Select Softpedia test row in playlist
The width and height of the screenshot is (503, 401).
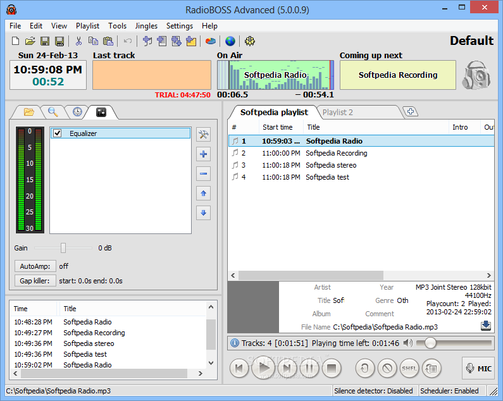[x=361, y=177]
